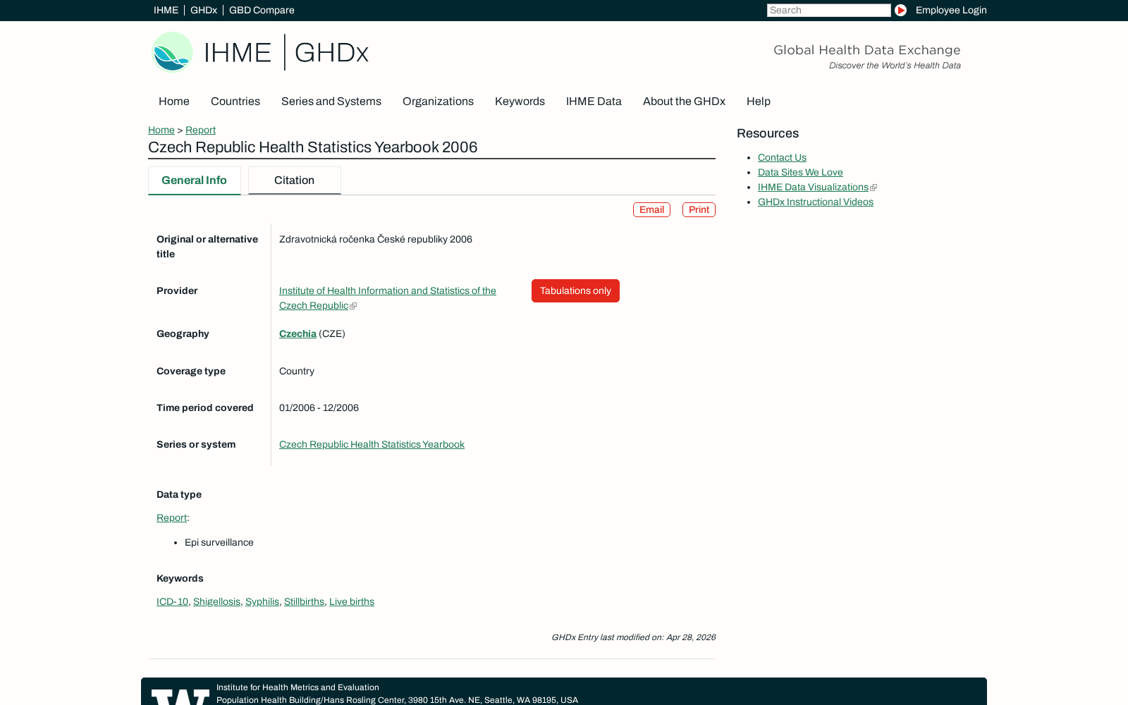Image resolution: width=1128 pixels, height=705 pixels.
Task: Open the Shigellosis keyword link
Action: pos(216,602)
